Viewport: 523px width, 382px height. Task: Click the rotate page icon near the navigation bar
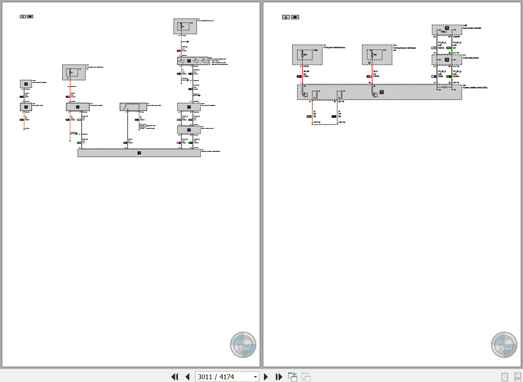tap(292, 377)
